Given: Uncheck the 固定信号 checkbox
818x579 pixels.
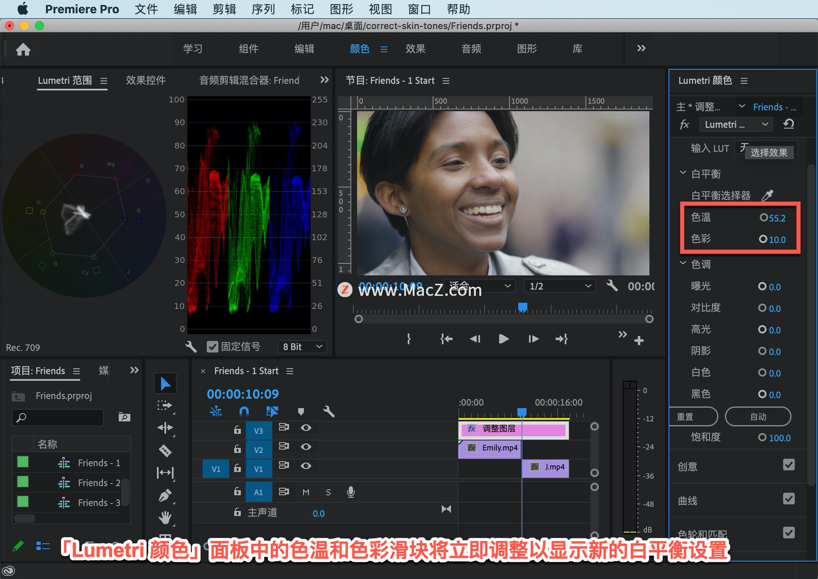Looking at the screenshot, I should (212, 347).
